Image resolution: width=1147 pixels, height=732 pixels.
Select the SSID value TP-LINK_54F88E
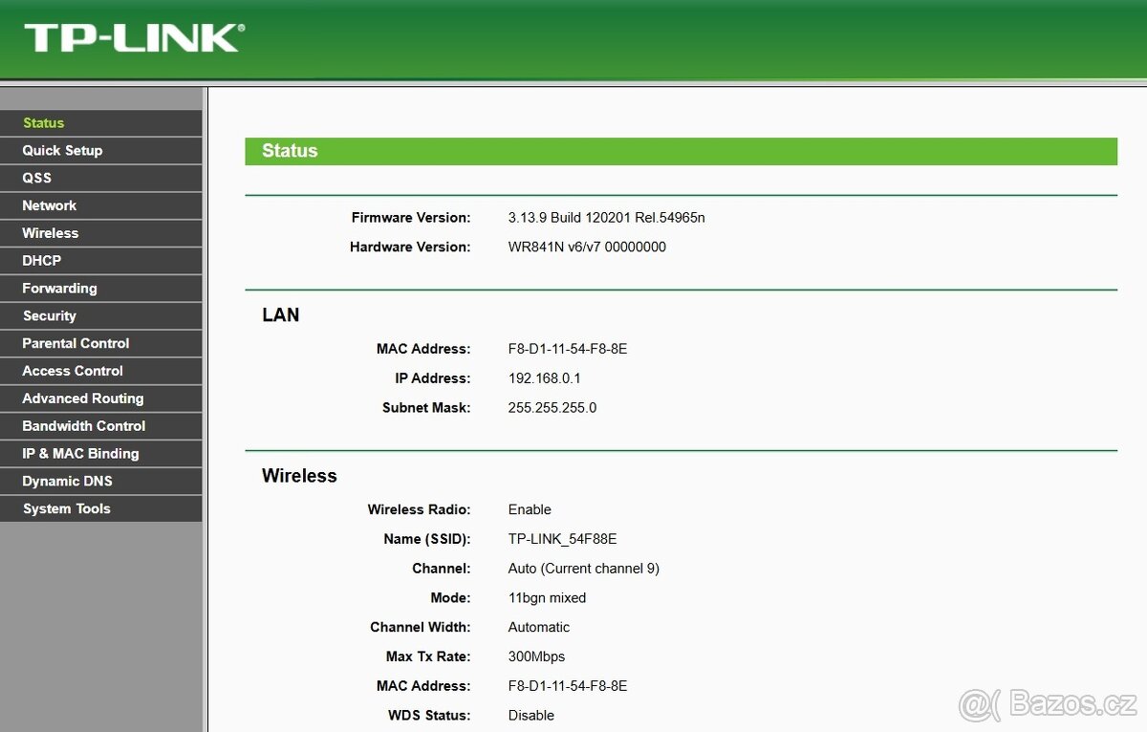[562, 538]
